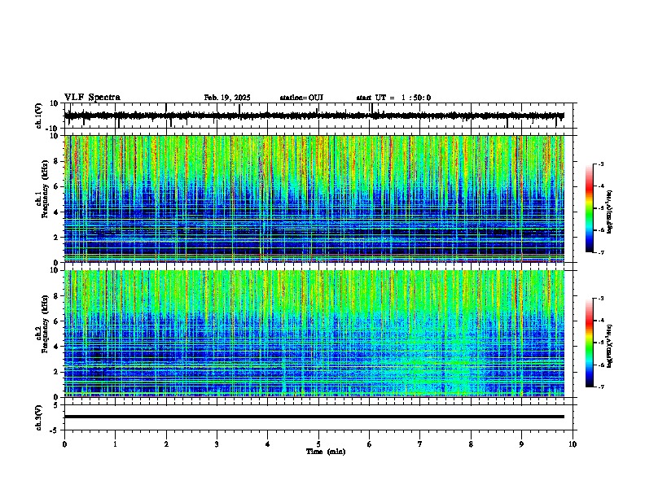Click the ch.1 voltage waveform trace
The width and height of the screenshot is (645, 498).
[314, 116]
